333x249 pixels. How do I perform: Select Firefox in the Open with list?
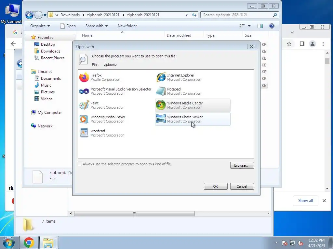116,77
